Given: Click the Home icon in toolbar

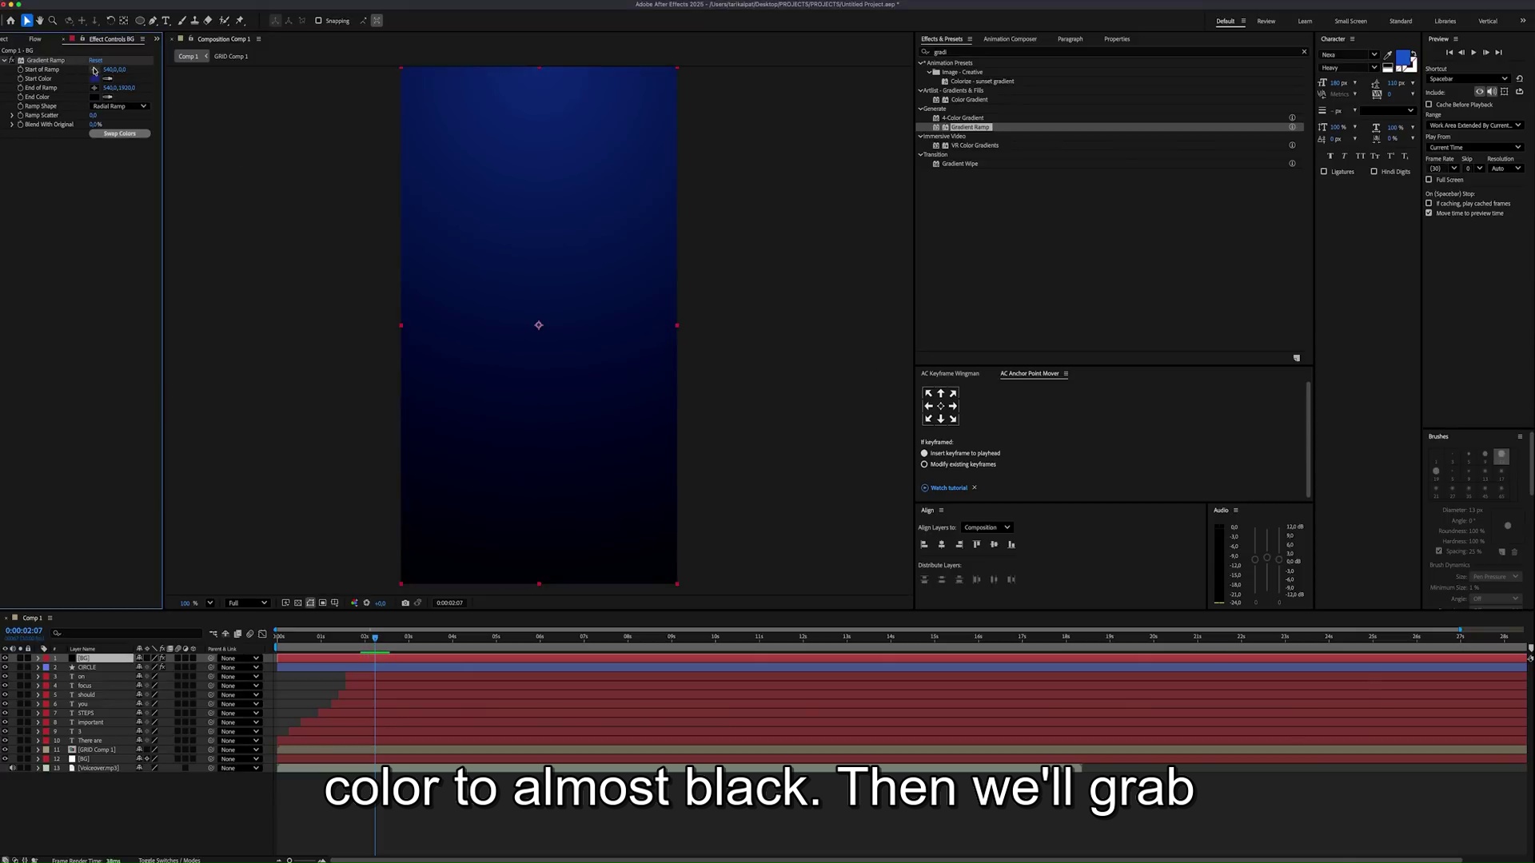Looking at the screenshot, I should tap(10, 21).
